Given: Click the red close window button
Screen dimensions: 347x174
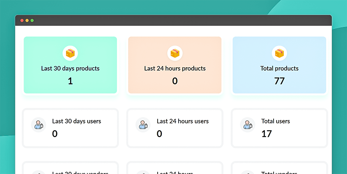Looking at the screenshot, I should (x=22, y=20).
